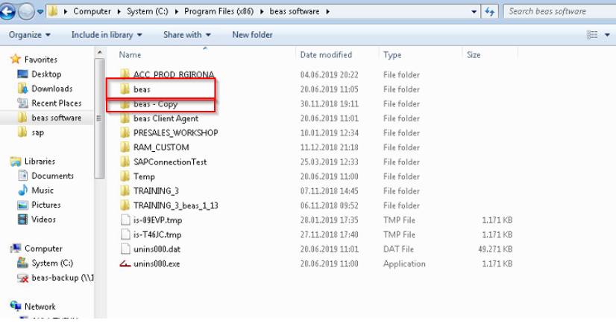Select the sap folder in Favorites
This screenshot has width=616, height=323.
(x=38, y=132)
